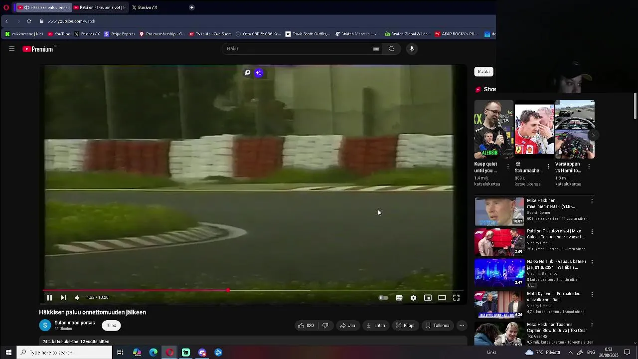The width and height of the screenshot is (638, 359).
Task: Download the video with Lataa
Action: coord(376,326)
